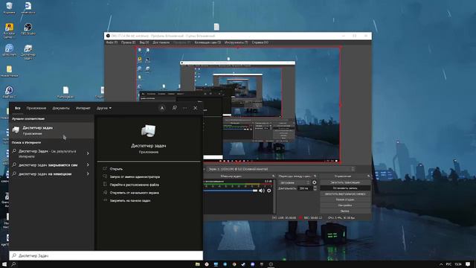Open the qBittorrent desktop shortcut
This screenshot has height=268, width=476.
[9, 50]
